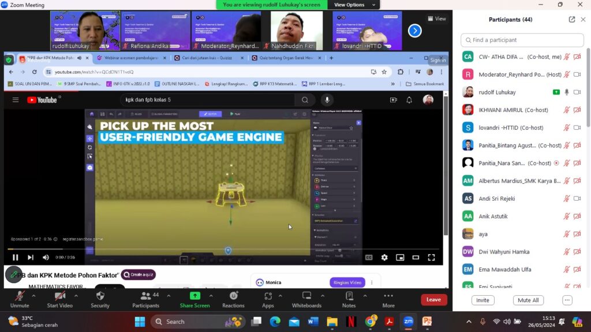Open Security options in Zoom
591x332 pixels.
[100, 300]
